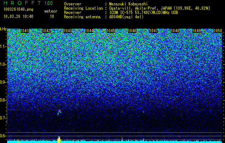Select the filename 1003261040.png
Viewport: 225px width, 143px height.
(x=19, y=10)
